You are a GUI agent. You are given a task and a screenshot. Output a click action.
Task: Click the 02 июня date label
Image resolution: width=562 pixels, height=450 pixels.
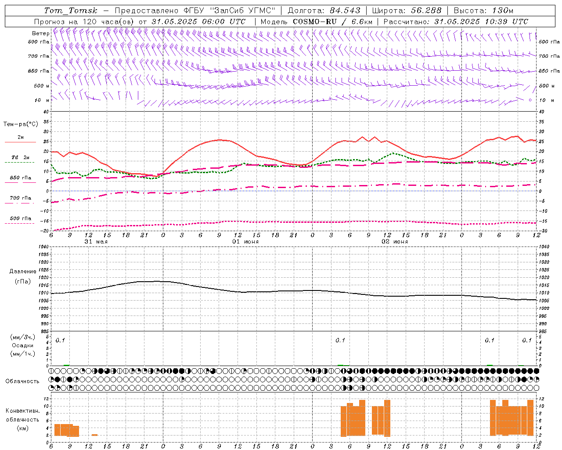(395, 242)
